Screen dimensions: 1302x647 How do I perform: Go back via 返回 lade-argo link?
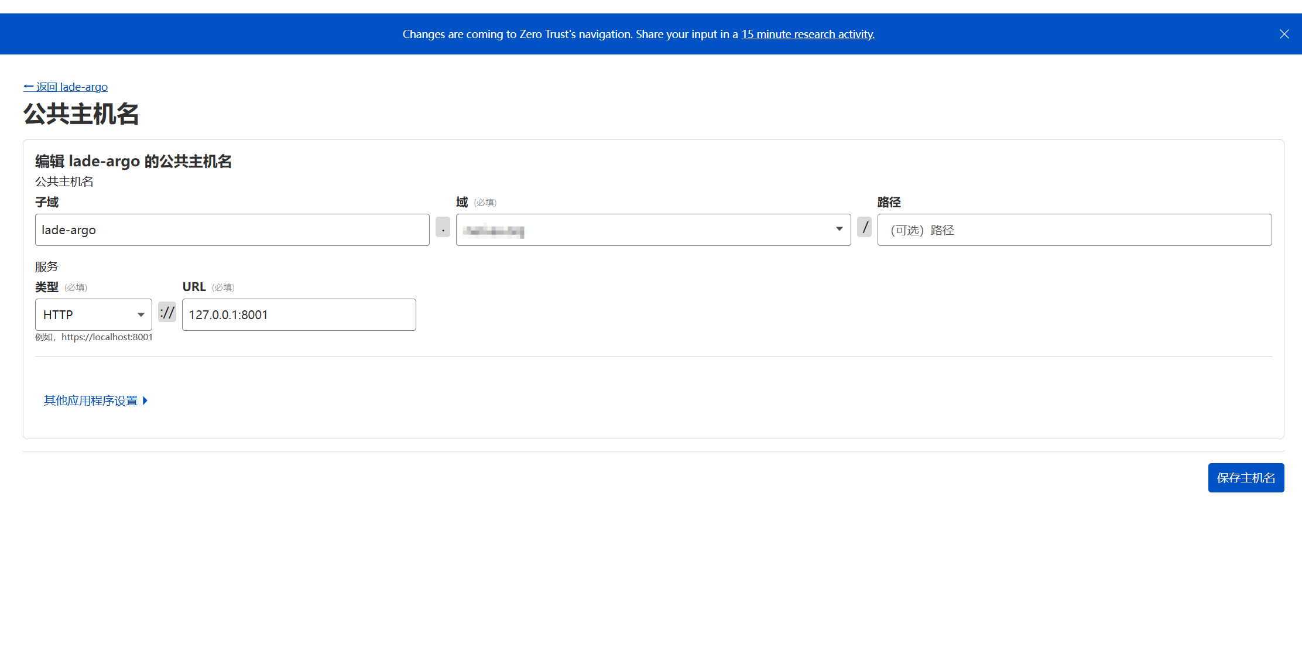(x=66, y=87)
